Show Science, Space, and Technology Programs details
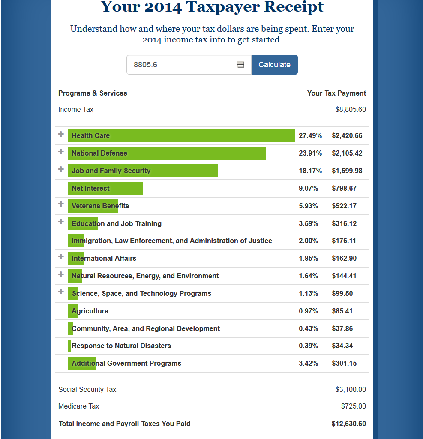Screen dimensions: 423x439 [61, 292]
